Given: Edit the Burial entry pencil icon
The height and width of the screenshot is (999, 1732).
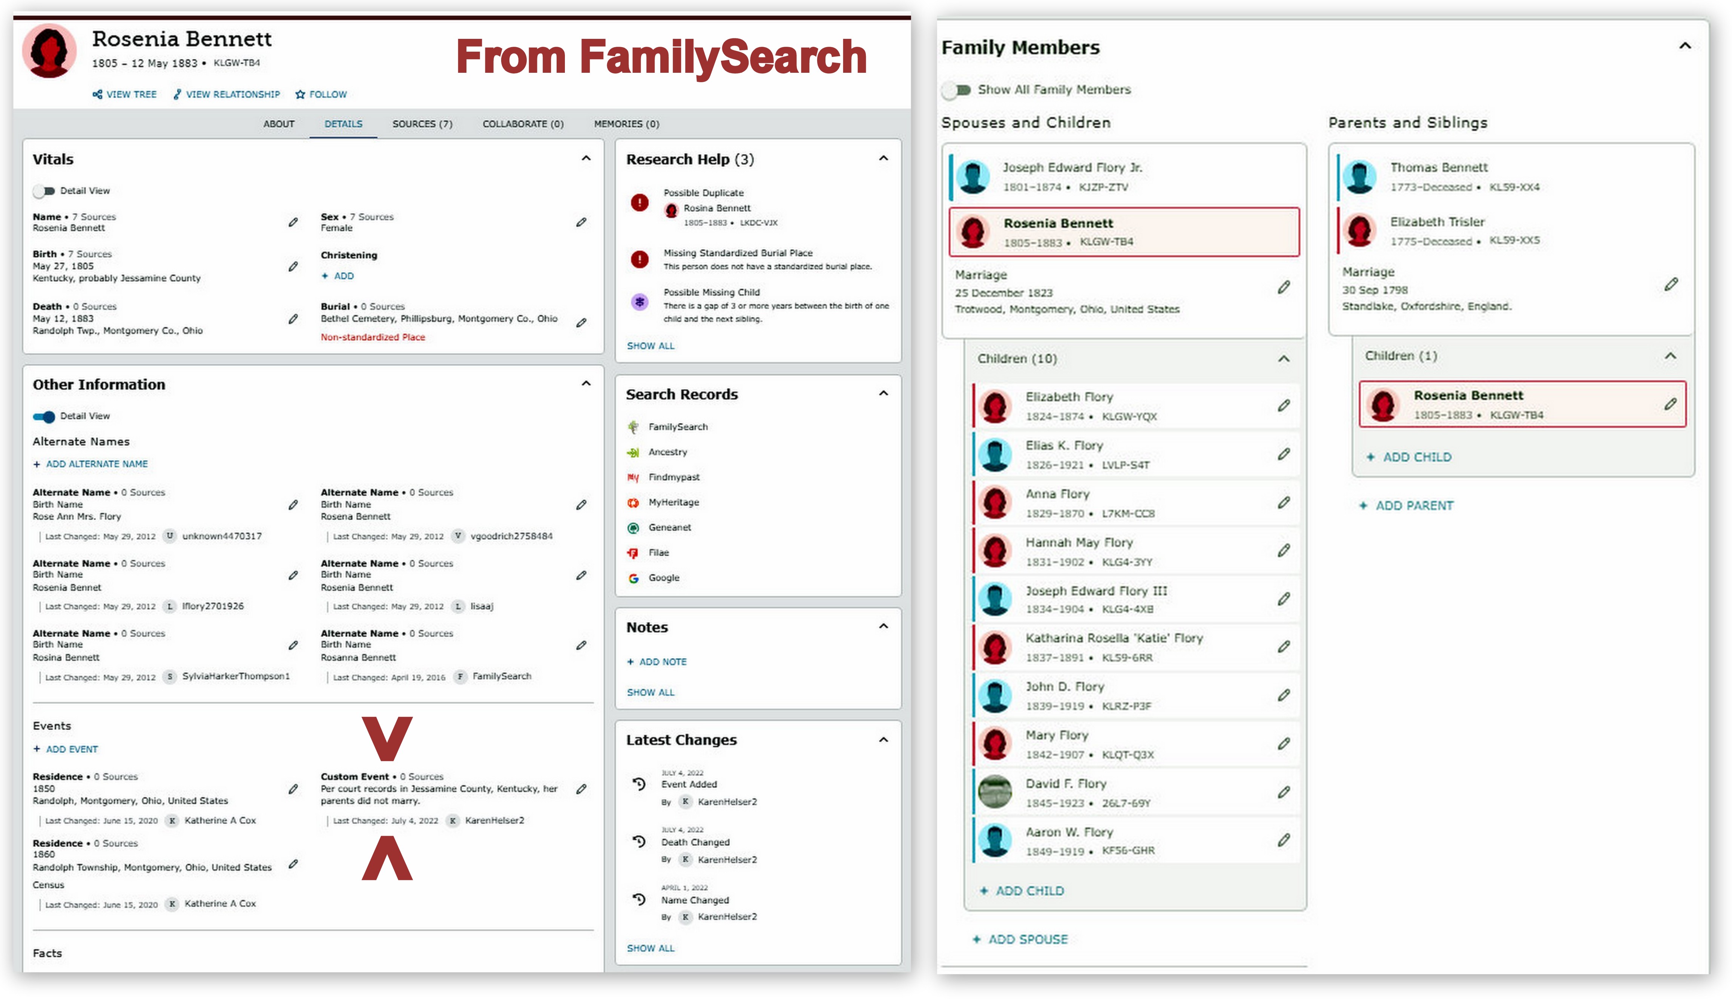Looking at the screenshot, I should click(581, 322).
